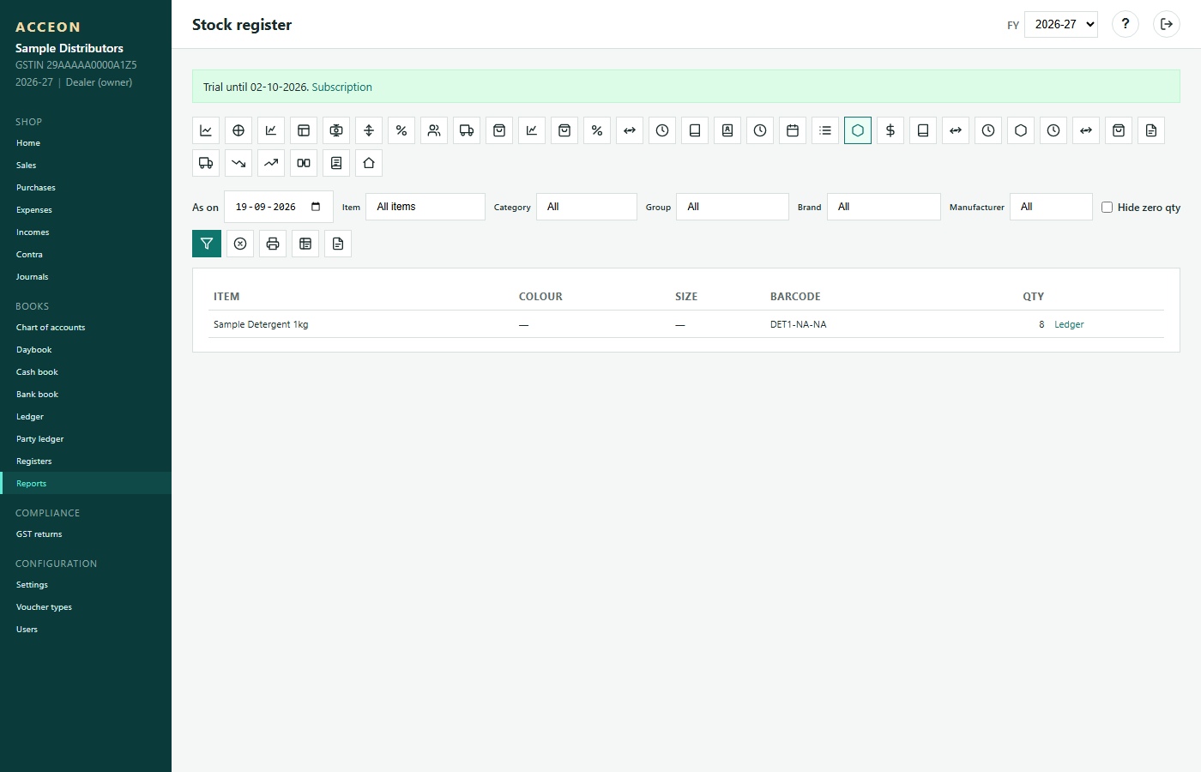
Task: Open the contact book report icon
Action: click(727, 130)
